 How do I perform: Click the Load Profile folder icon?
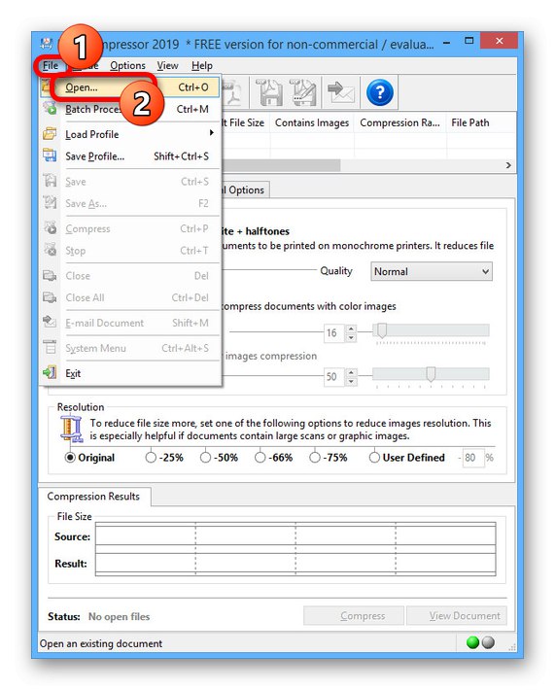tap(50, 134)
